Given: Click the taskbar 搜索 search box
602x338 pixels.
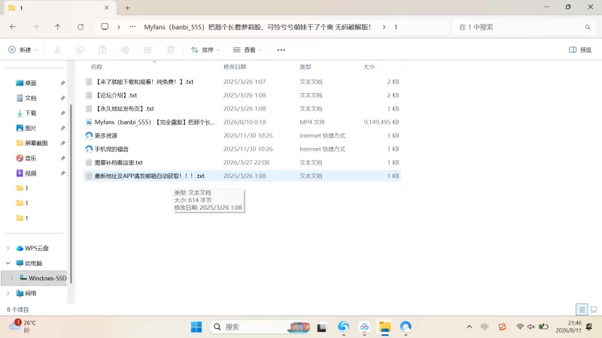Looking at the screenshot, I should click(260, 327).
